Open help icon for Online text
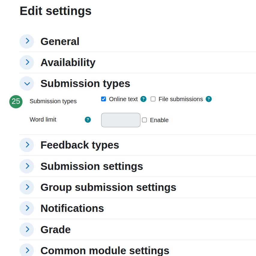The image size is (256, 256). click(143, 99)
